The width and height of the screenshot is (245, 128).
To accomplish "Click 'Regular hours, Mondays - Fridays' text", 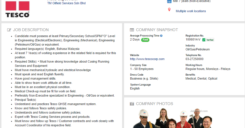I will click(208, 69).
